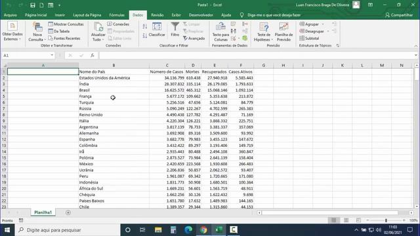Click the Subtotal button
Image resolution: width=420 pixels, height=236 pixels.
pyautogui.click(x=309, y=38)
